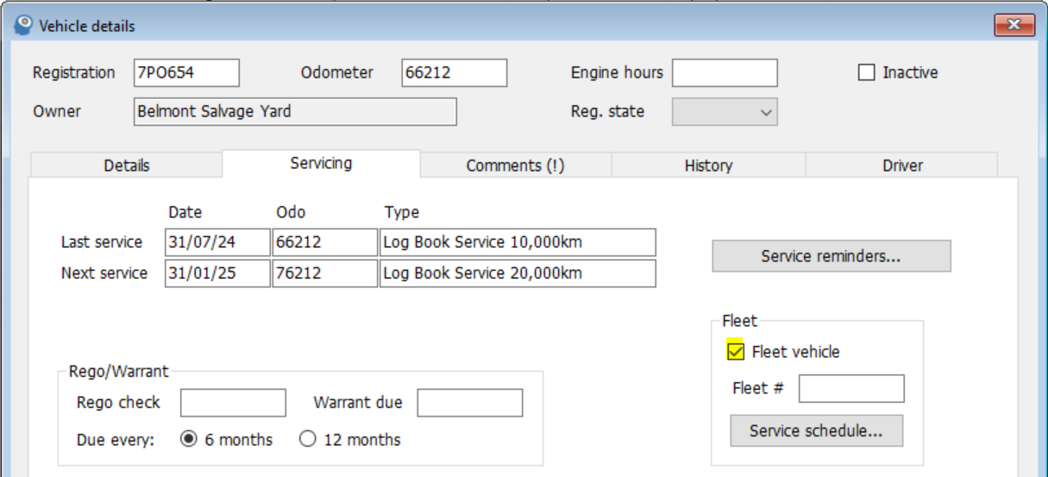Click the Vehicle details app icon in title bar

pos(24,26)
